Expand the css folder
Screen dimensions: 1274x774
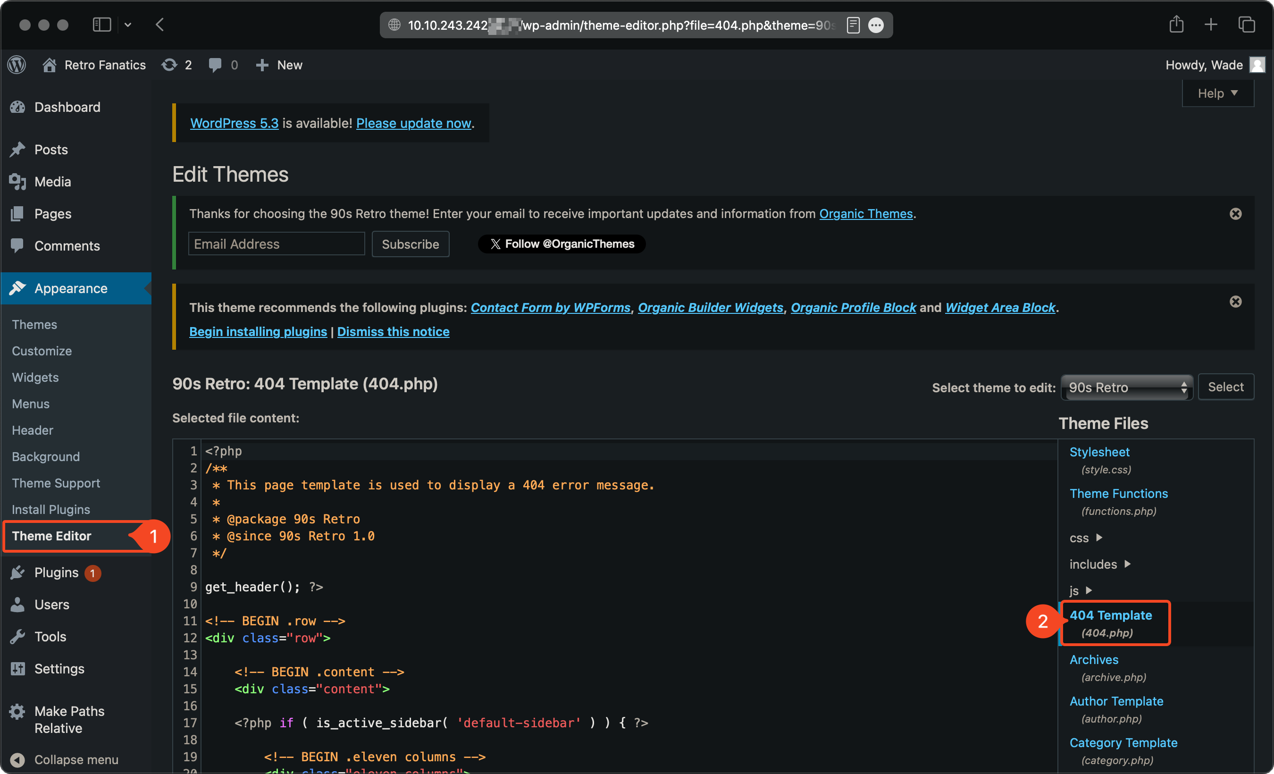pos(1086,538)
